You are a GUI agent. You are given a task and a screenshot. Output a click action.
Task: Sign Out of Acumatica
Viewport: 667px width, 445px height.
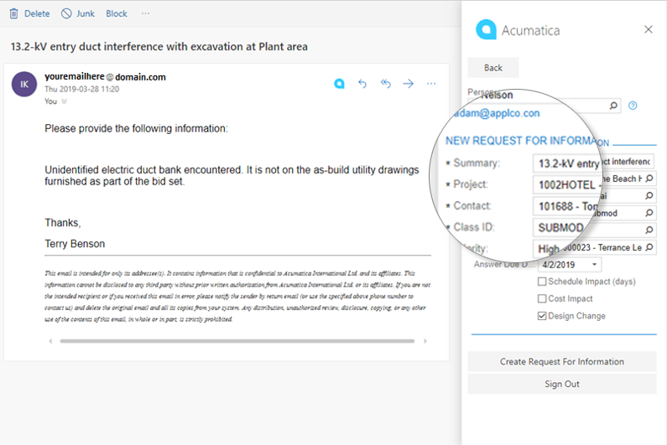click(562, 384)
